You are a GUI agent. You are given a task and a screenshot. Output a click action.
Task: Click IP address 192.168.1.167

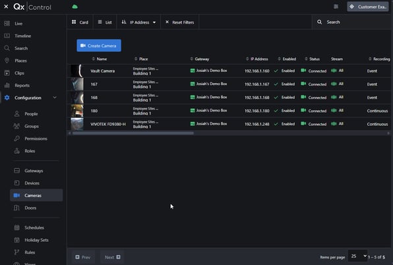tap(257, 84)
